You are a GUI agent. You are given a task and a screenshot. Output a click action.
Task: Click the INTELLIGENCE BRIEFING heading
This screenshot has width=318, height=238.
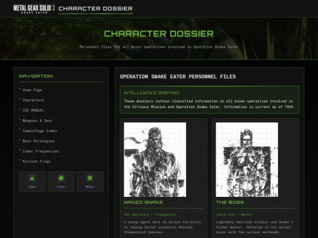point(151,93)
